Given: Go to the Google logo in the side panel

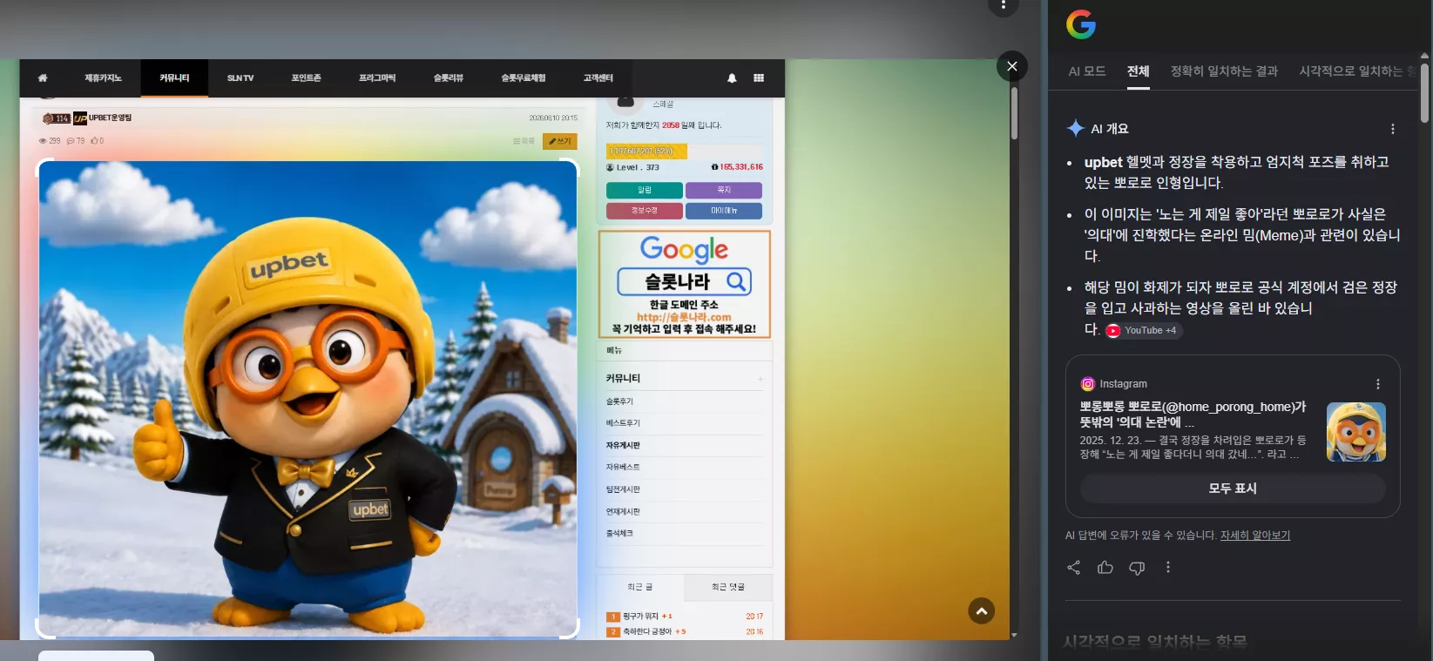Looking at the screenshot, I should (x=1081, y=24).
